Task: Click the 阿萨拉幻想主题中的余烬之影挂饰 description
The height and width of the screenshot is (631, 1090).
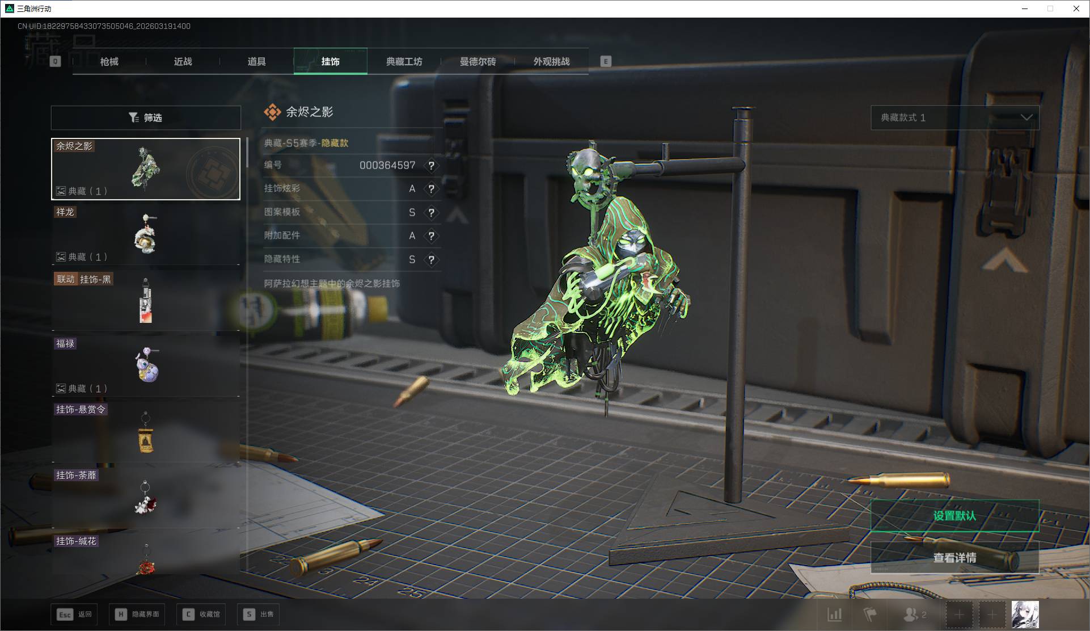Action: pos(332,283)
